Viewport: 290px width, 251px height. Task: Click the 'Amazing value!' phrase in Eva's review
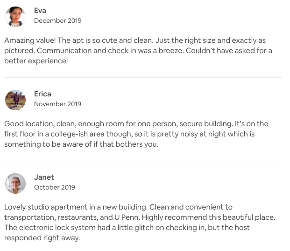(x=30, y=41)
